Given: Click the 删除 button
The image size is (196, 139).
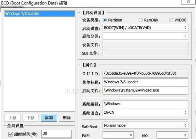Looking at the screenshot, I should coord(67,118).
